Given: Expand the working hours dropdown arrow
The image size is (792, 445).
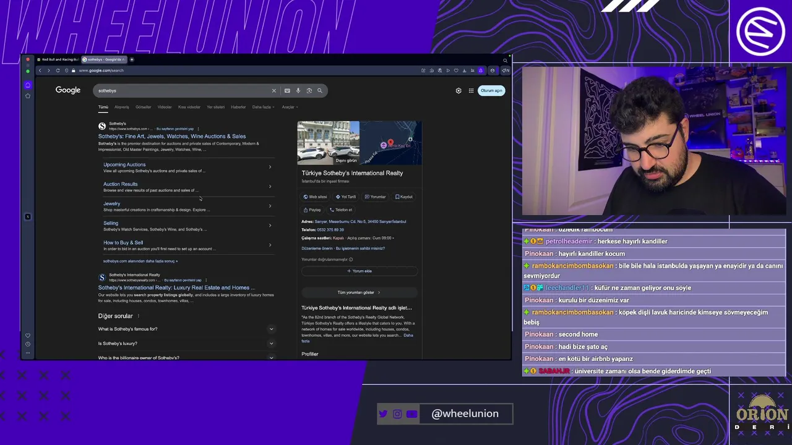Looking at the screenshot, I should click(393, 238).
